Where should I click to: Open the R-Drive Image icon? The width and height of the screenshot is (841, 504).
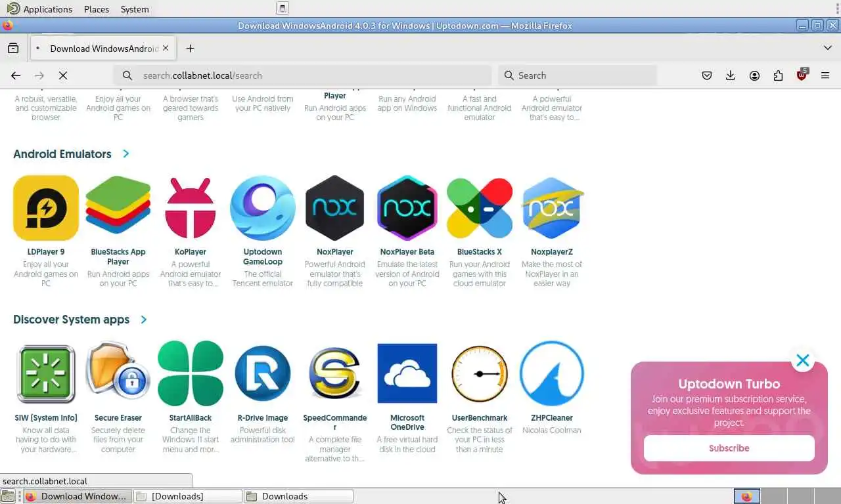point(263,373)
